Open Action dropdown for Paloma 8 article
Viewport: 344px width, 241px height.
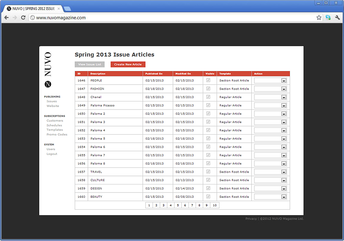pos(270,164)
